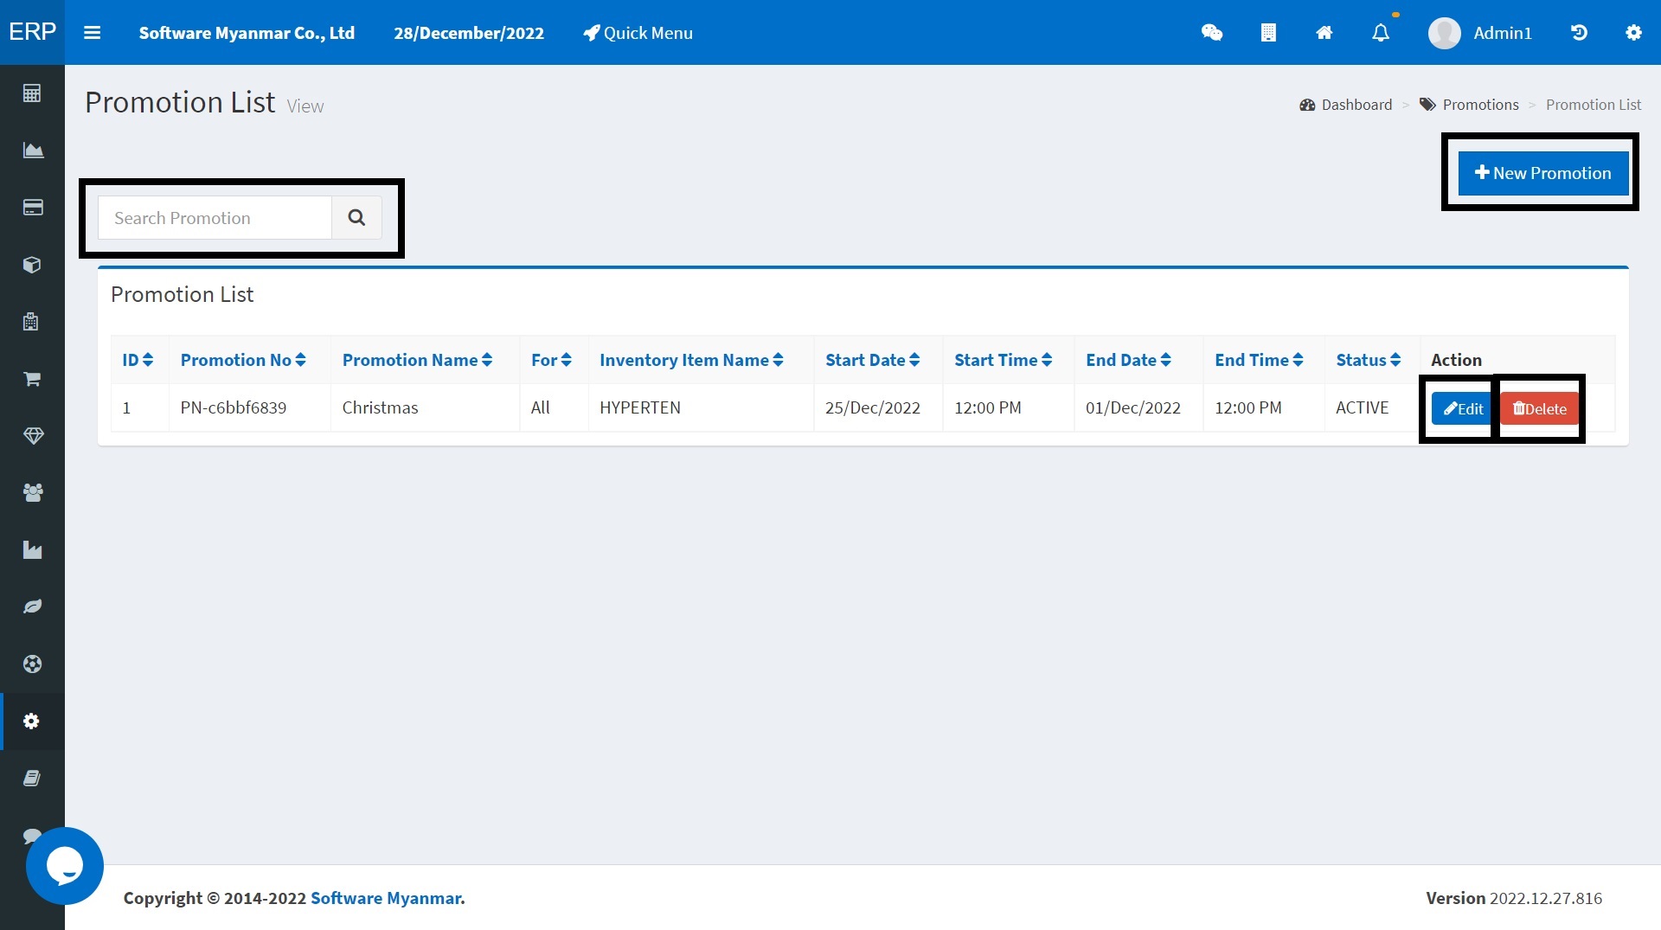The image size is (1661, 930).
Task: Click Promotions breadcrumb
Action: click(x=1469, y=105)
